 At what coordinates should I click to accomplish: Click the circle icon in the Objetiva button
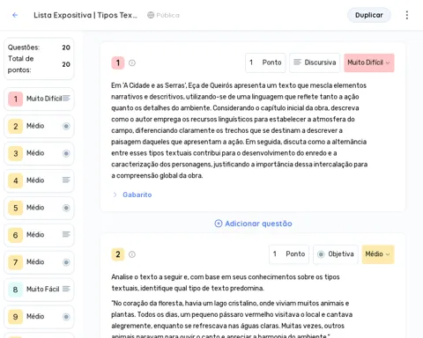pos(321,254)
